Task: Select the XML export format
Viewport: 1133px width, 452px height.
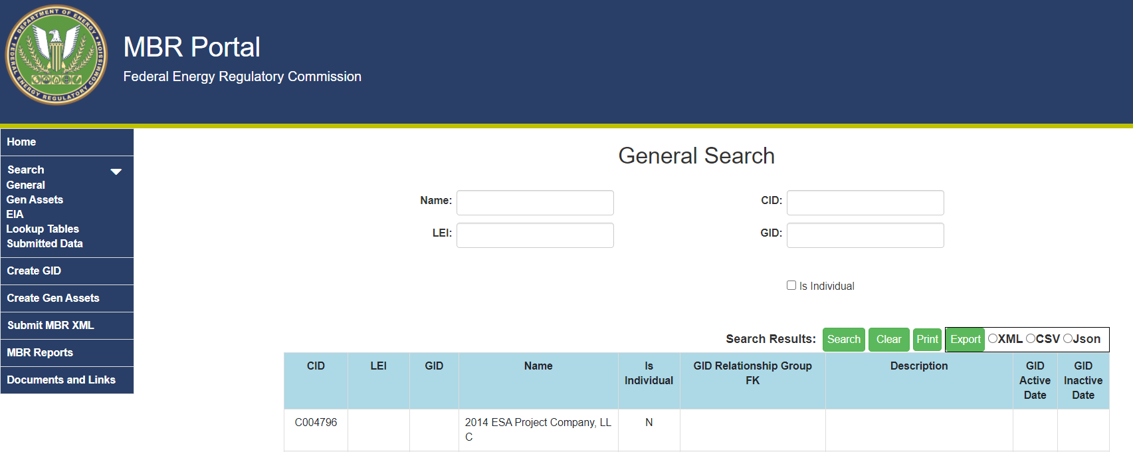Action: click(993, 338)
